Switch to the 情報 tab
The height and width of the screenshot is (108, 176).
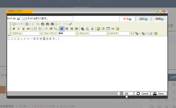159,19
